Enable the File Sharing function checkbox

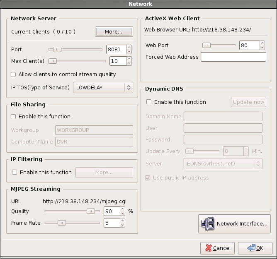[x=14, y=117]
